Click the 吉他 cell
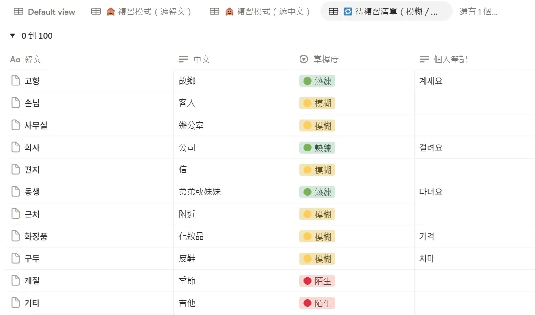Screen dimensions: 535x315 point(234,303)
